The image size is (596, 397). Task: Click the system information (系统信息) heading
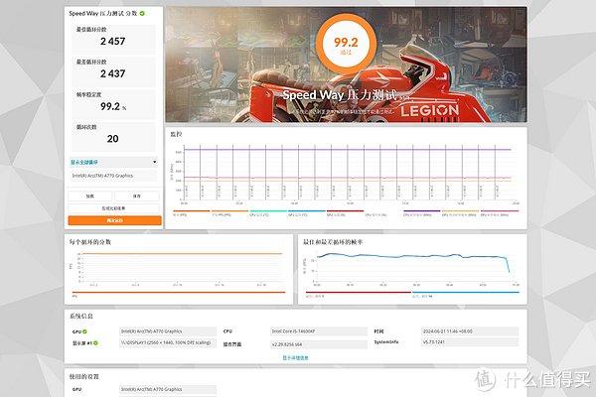pos(81,316)
